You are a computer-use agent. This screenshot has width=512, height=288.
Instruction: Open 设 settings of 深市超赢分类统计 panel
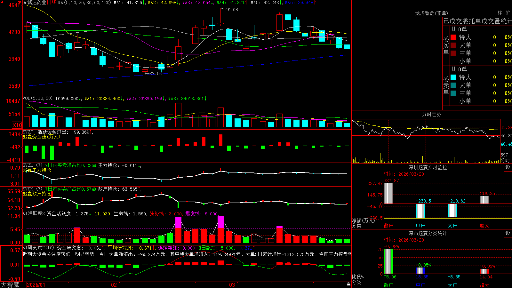click(x=508, y=233)
